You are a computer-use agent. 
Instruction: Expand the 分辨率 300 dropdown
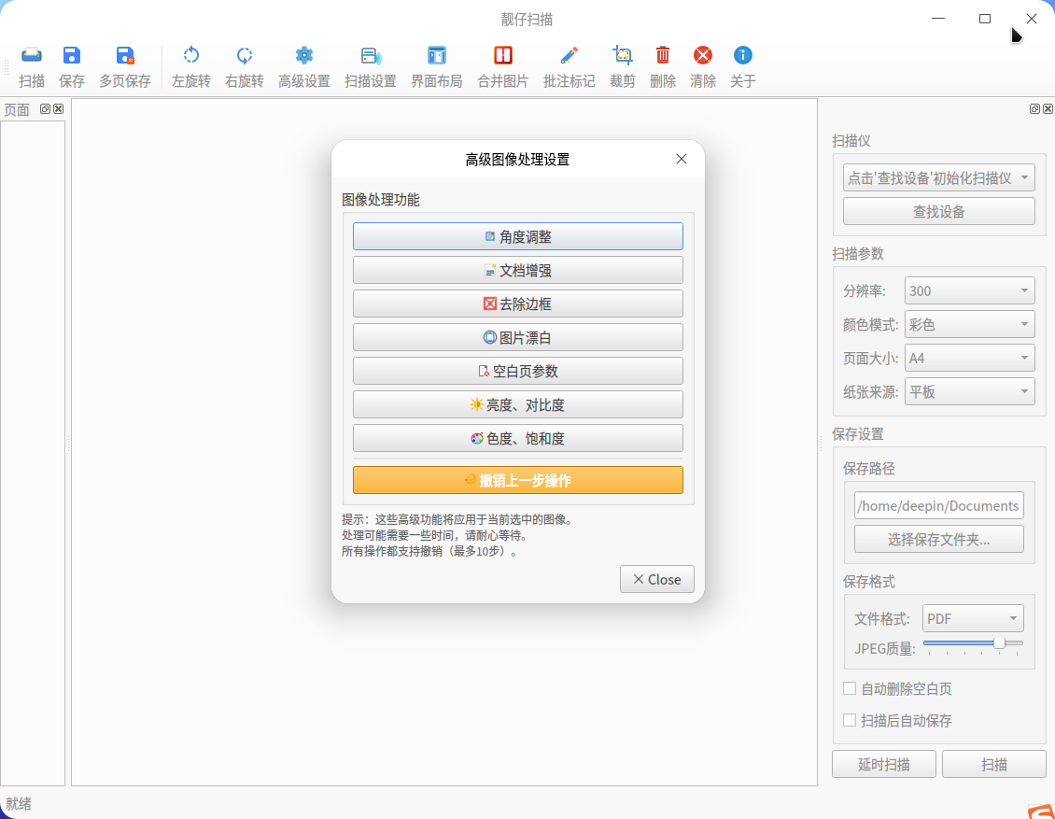[x=969, y=290]
